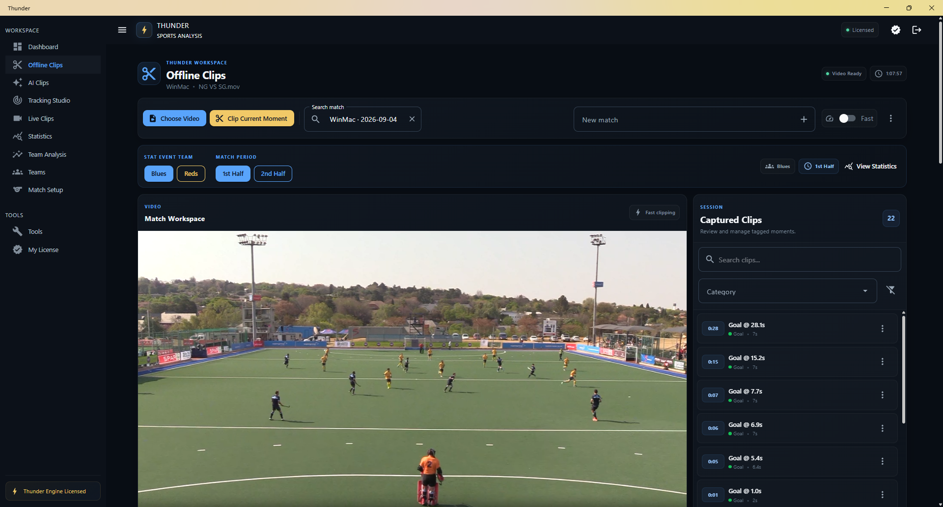This screenshot has height=507, width=943.
Task: Clear the WinMac search match field
Action: pos(412,119)
